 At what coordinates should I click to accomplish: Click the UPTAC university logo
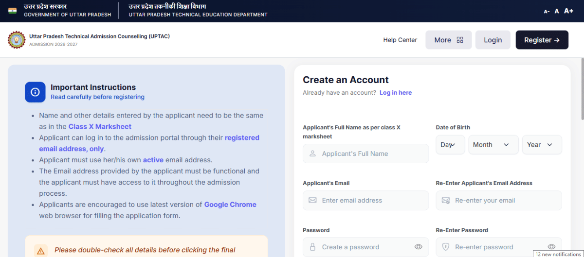click(17, 40)
